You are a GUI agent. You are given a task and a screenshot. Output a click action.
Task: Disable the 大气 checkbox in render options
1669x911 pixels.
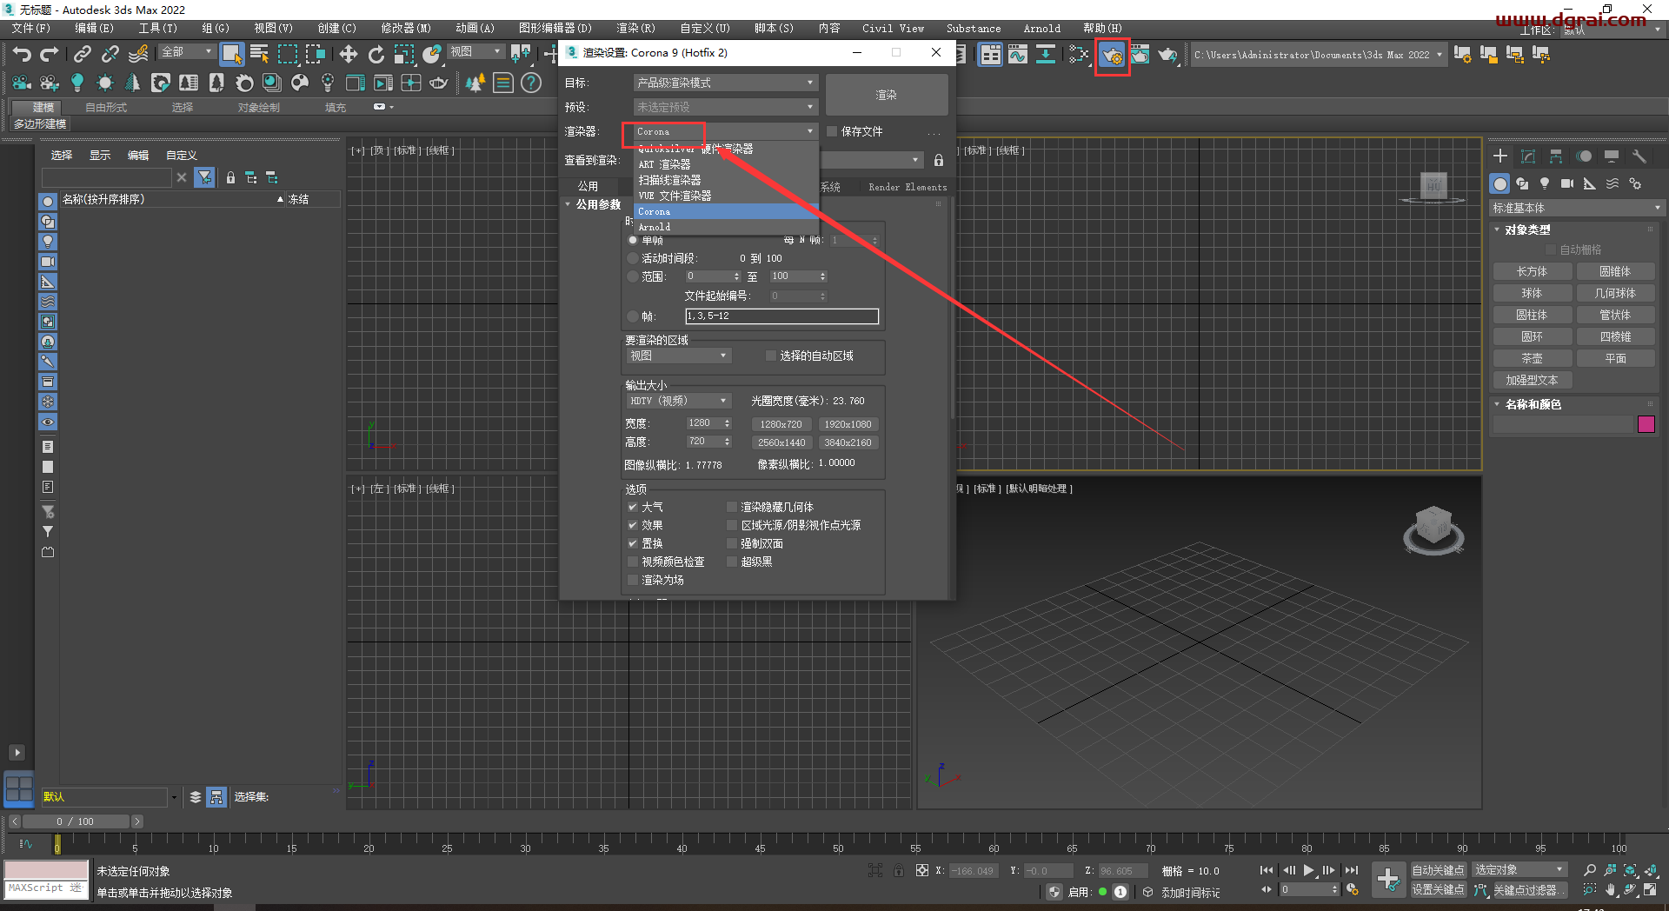(633, 507)
